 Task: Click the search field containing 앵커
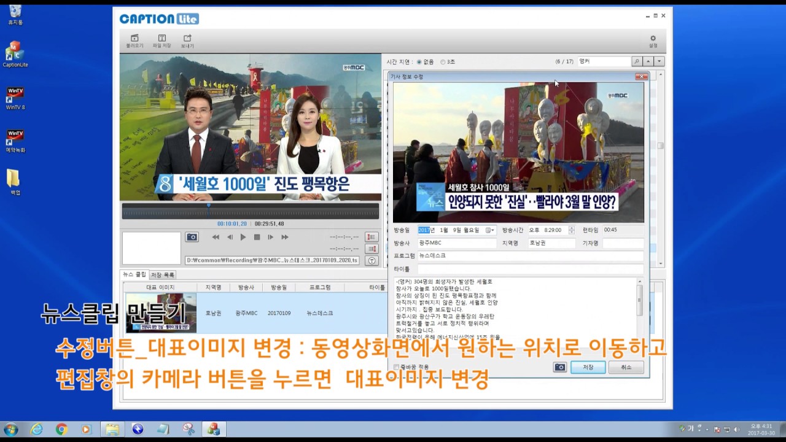pyautogui.click(x=604, y=61)
